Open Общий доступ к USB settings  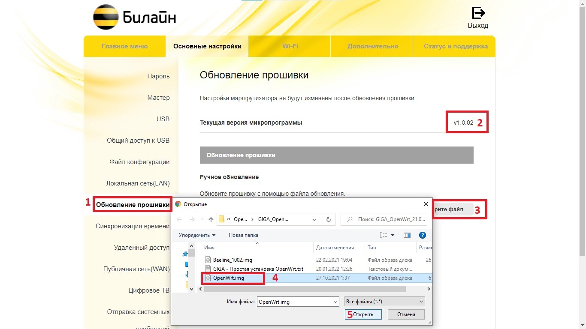(x=138, y=141)
